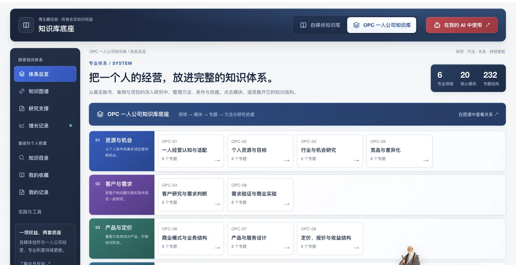Viewport: 516px width, 265px height.
Task: Click the book icon beside 我的收藏
Action: coord(22,175)
